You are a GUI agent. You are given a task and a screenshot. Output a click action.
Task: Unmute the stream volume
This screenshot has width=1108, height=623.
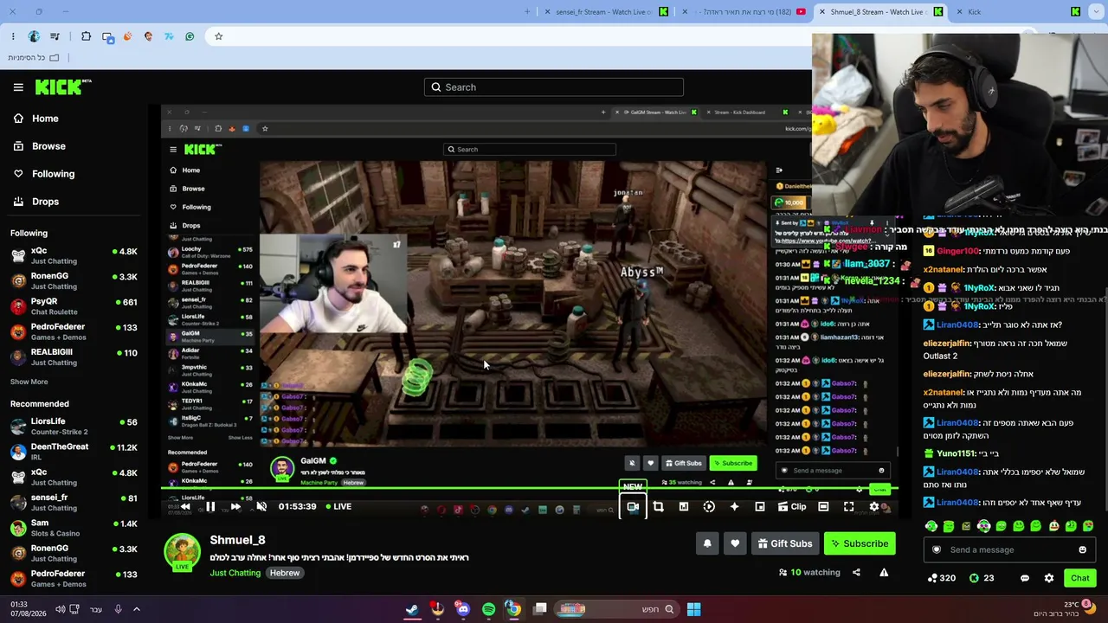pos(261,507)
